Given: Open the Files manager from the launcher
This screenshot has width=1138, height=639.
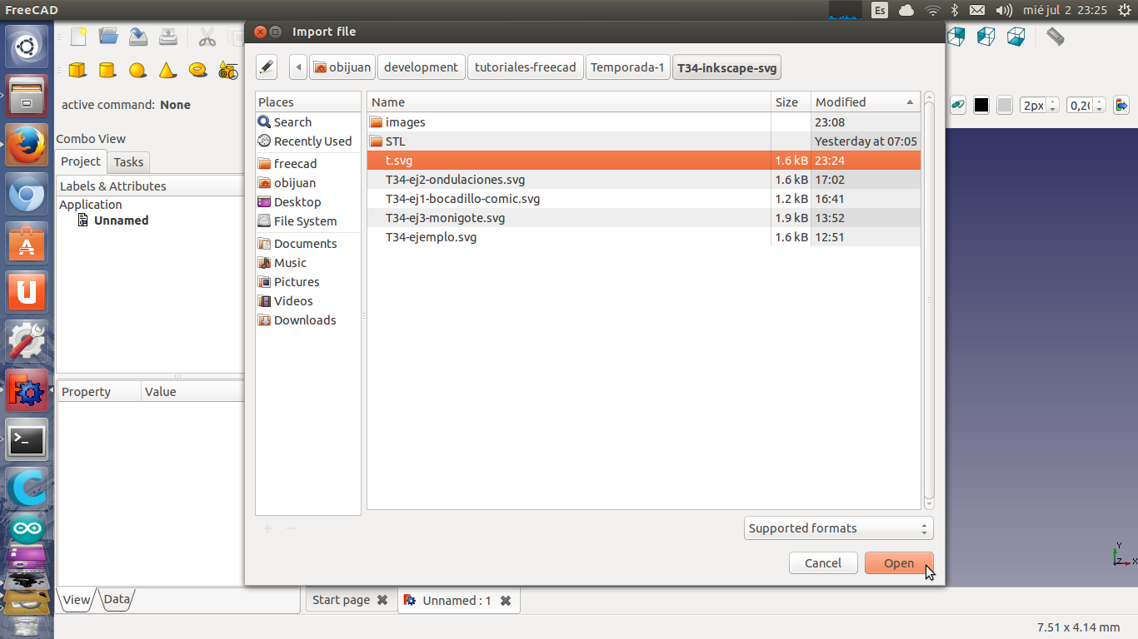Looking at the screenshot, I should coord(27,96).
